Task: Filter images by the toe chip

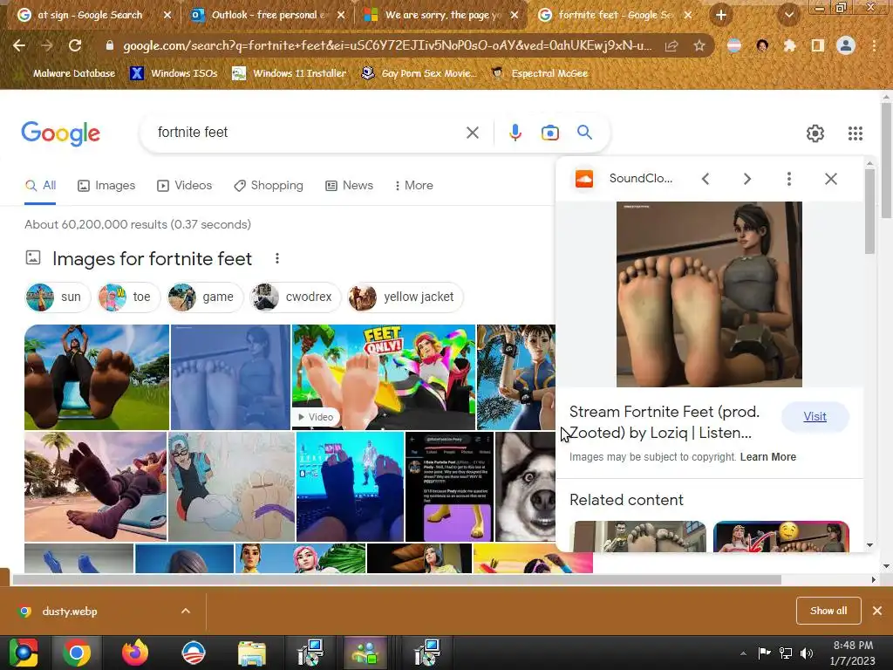Action: tap(129, 297)
